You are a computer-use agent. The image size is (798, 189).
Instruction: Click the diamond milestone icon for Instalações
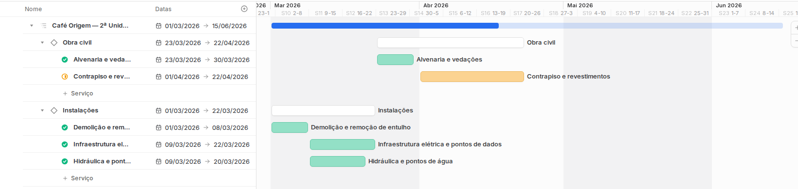[x=54, y=110]
